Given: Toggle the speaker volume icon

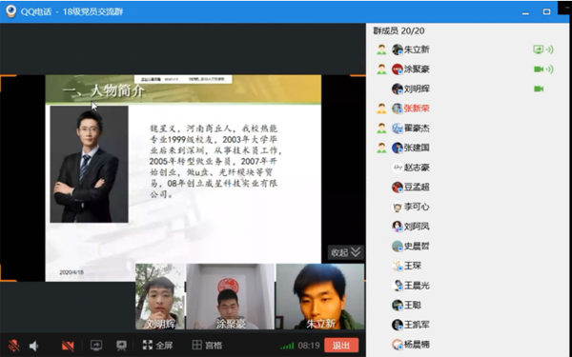Looking at the screenshot, I should [34, 346].
